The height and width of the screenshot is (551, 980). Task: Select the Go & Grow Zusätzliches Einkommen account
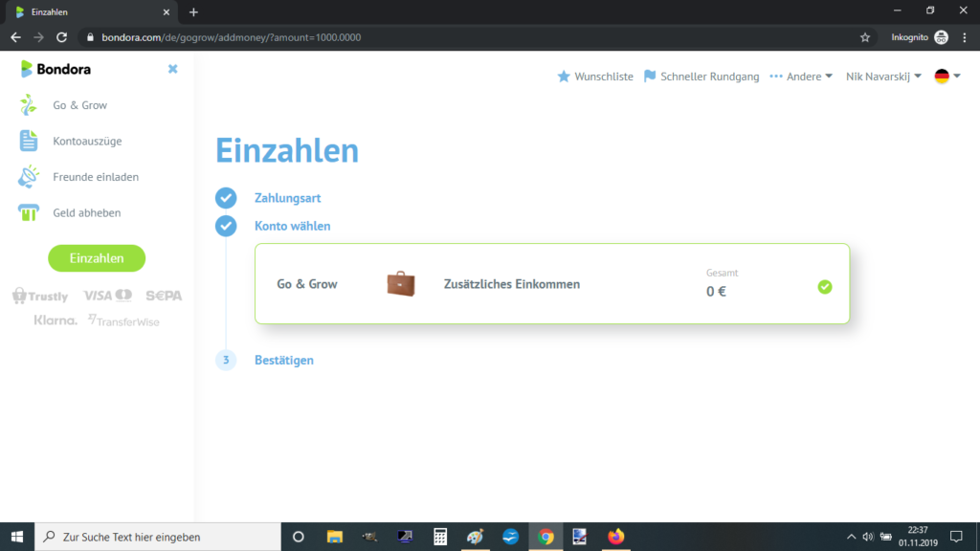pos(552,283)
